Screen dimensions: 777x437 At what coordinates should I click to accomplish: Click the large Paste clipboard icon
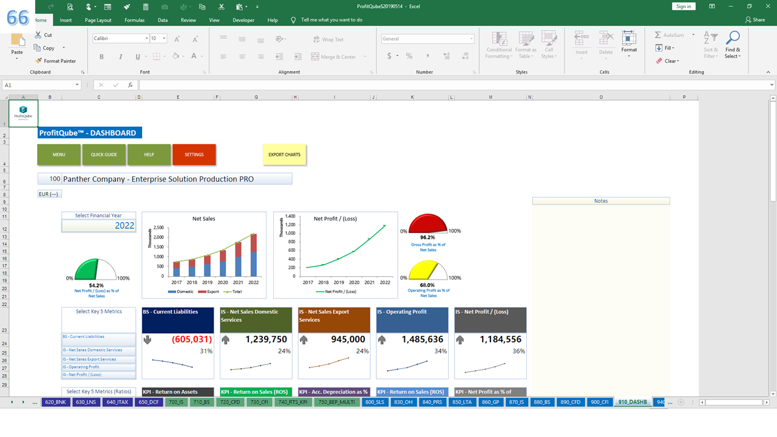18,41
